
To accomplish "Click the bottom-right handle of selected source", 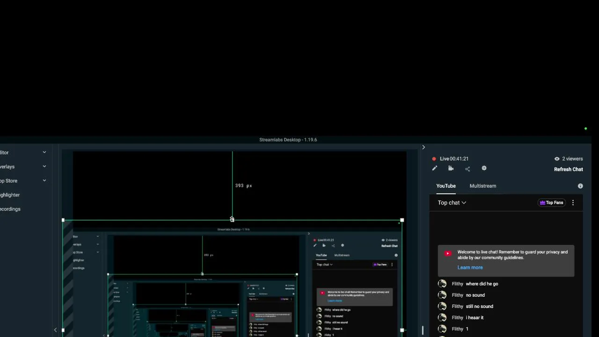I will (x=402, y=330).
